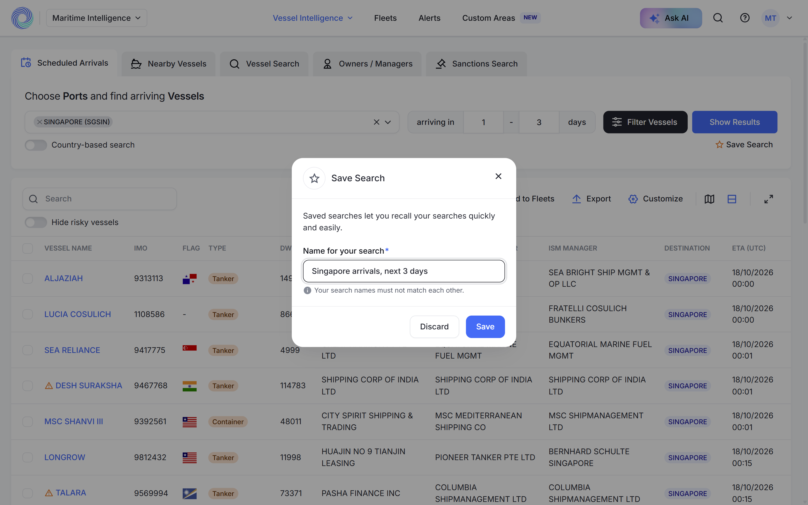The height and width of the screenshot is (505, 808).
Task: Switch to Nearby Vessels tab
Action: pyautogui.click(x=168, y=64)
